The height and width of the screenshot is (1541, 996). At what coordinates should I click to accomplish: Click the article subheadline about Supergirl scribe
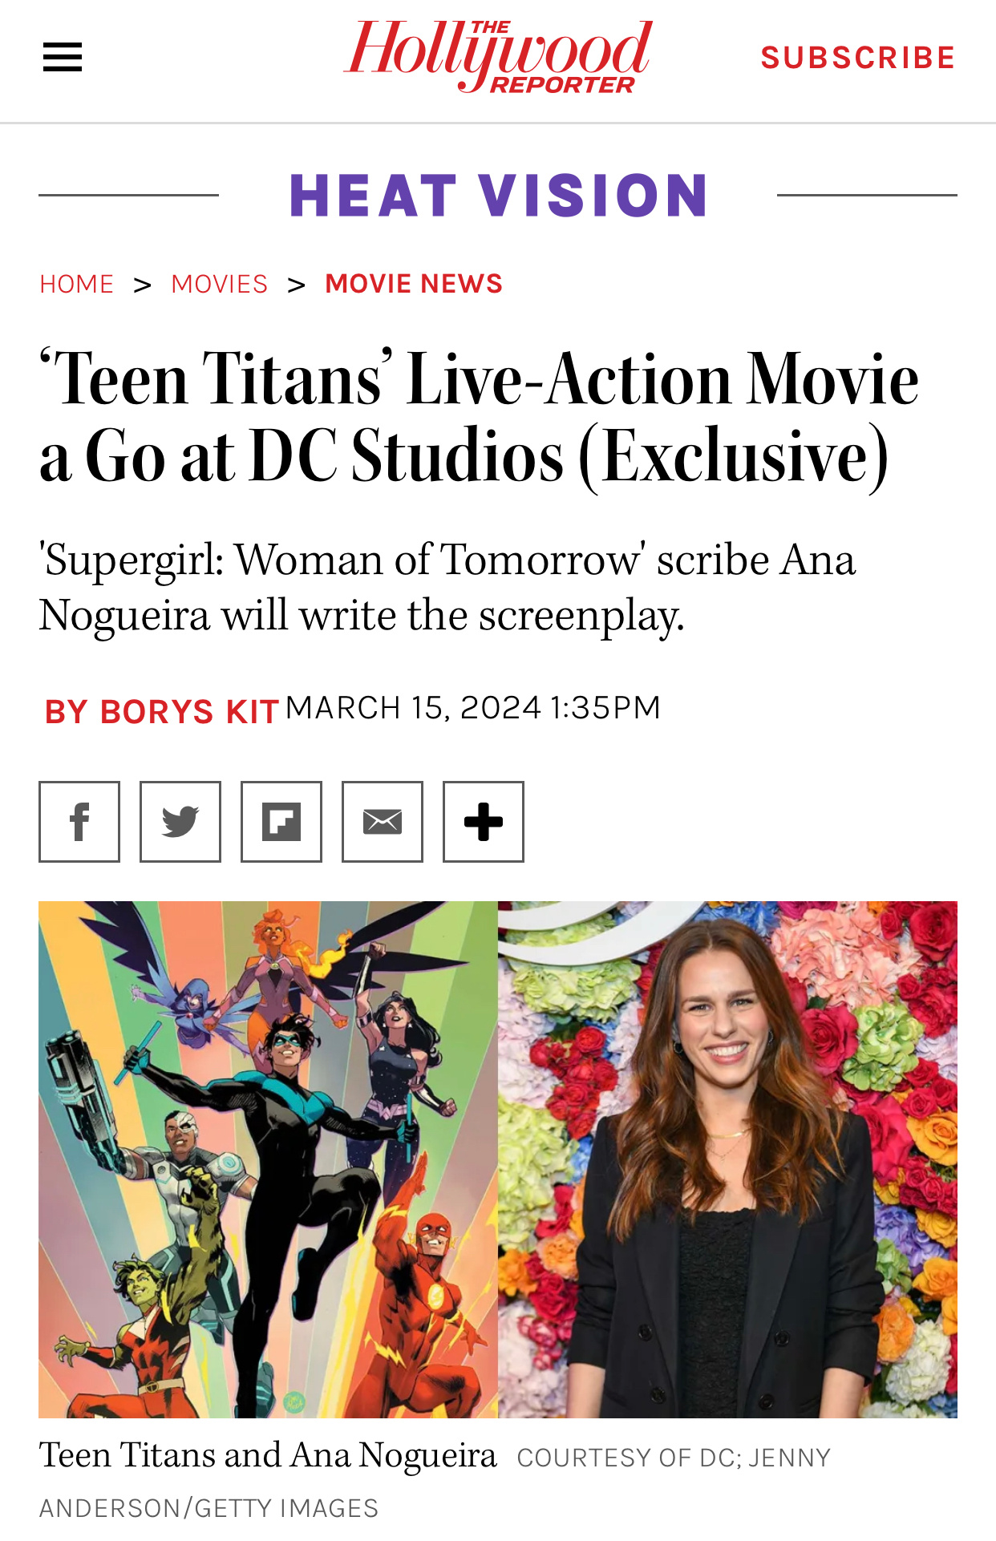[x=447, y=587]
